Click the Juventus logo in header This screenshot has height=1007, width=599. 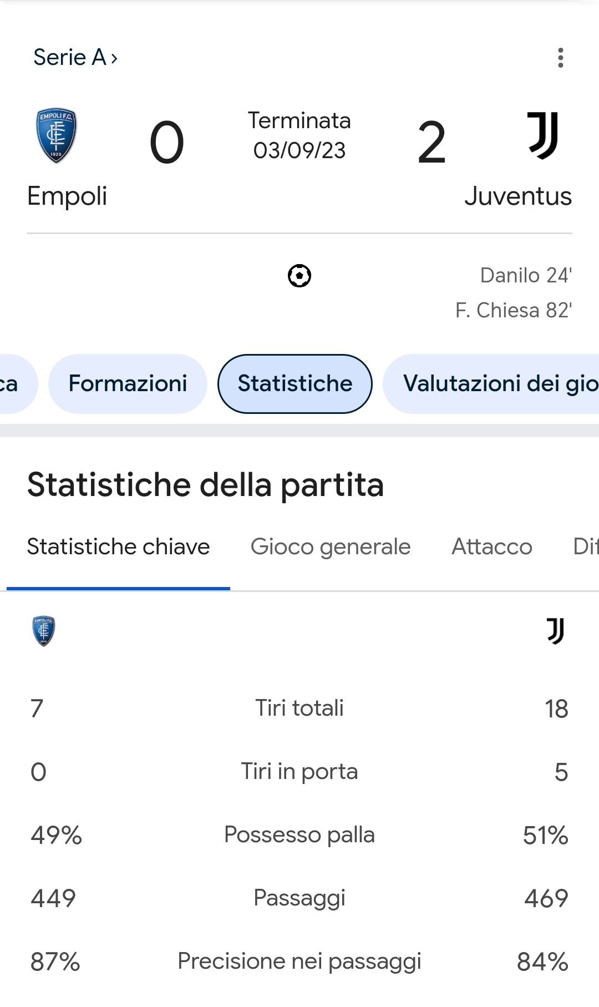point(543,135)
